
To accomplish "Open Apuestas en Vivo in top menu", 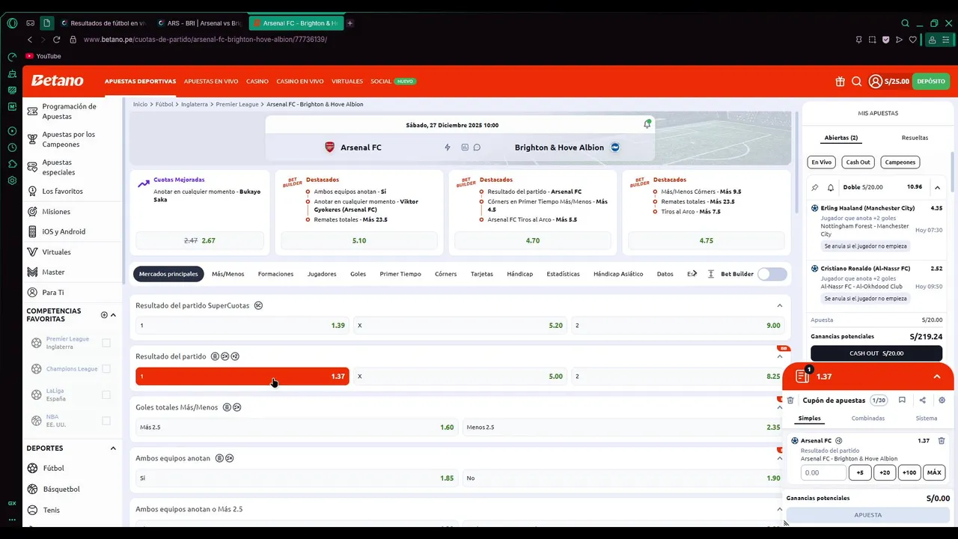I will [x=211, y=81].
